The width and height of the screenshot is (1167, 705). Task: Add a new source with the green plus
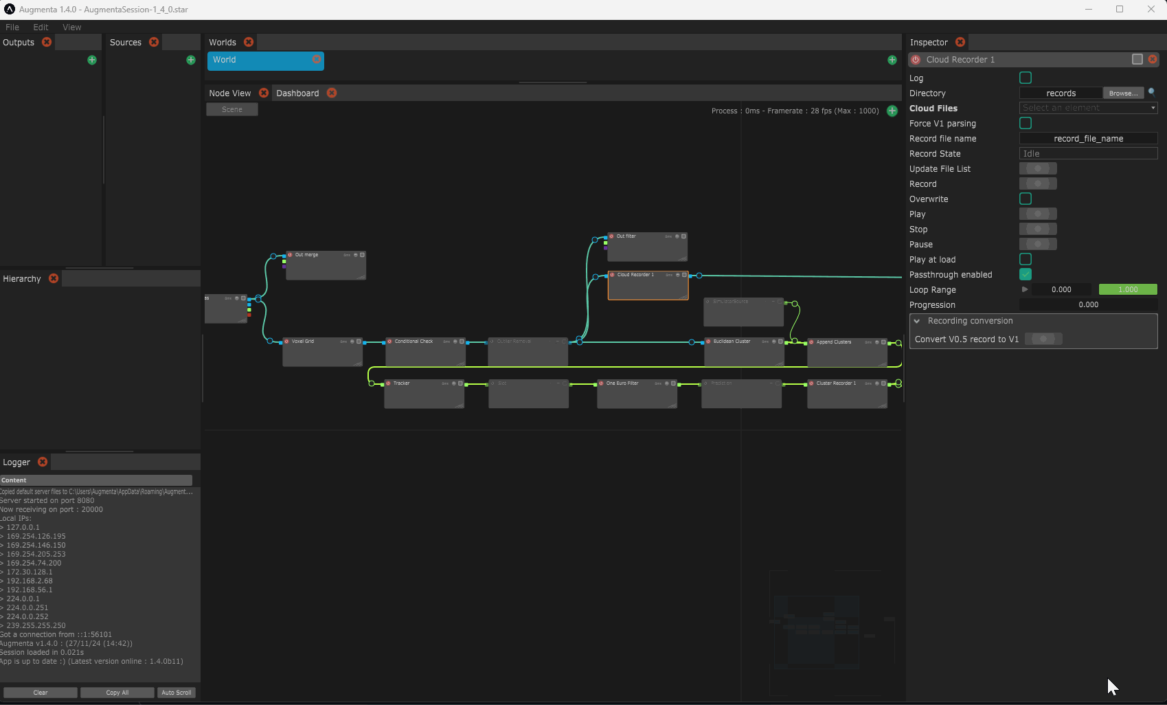191,60
